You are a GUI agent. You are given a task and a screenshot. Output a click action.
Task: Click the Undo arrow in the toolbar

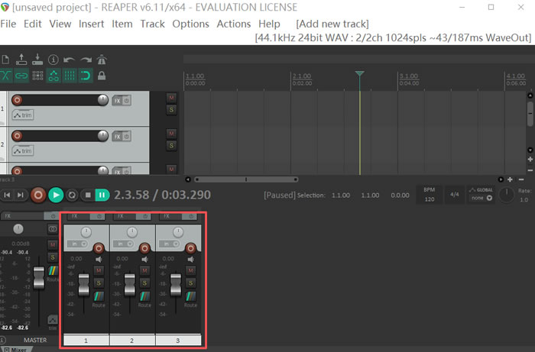click(69, 60)
